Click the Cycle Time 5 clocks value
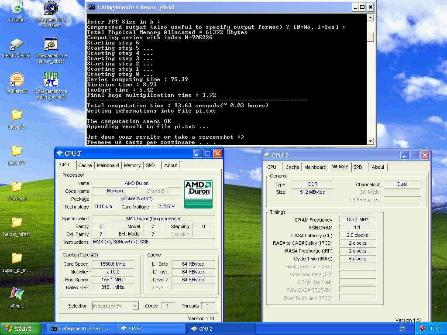This screenshot has width=447, height=335. [358, 259]
